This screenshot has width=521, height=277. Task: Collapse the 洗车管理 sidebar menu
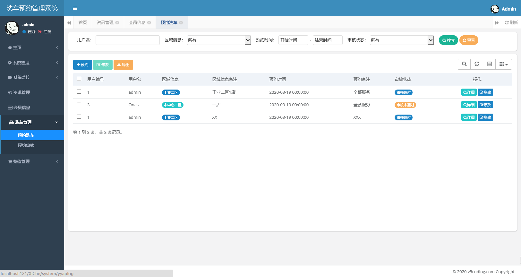point(32,122)
